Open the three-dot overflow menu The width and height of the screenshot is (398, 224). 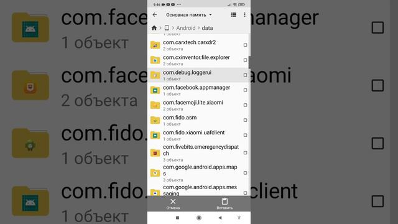244,15
